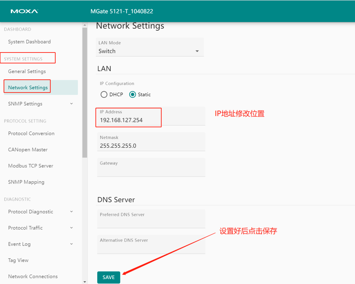Open the Network Settings page

click(27, 87)
